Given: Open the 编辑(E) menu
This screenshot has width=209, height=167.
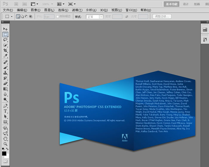Looking at the screenshot, I should click(x=22, y=10).
